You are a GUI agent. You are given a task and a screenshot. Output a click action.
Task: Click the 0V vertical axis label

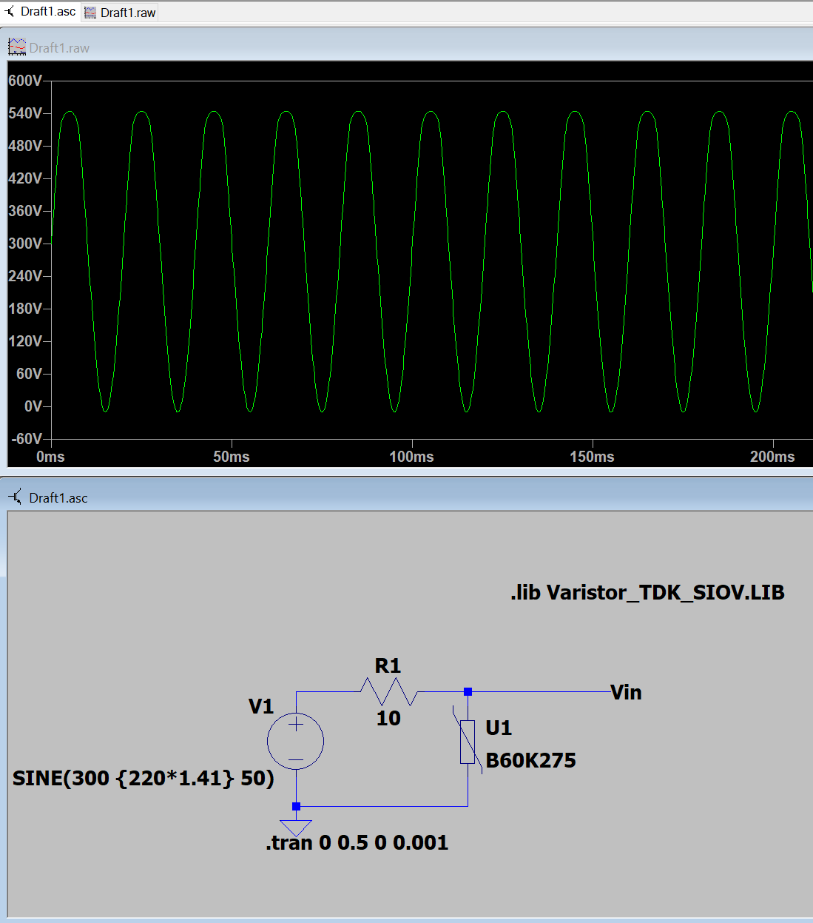click(x=33, y=406)
